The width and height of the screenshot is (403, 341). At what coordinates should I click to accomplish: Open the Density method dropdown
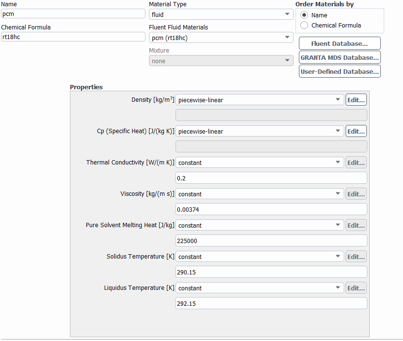point(259,100)
